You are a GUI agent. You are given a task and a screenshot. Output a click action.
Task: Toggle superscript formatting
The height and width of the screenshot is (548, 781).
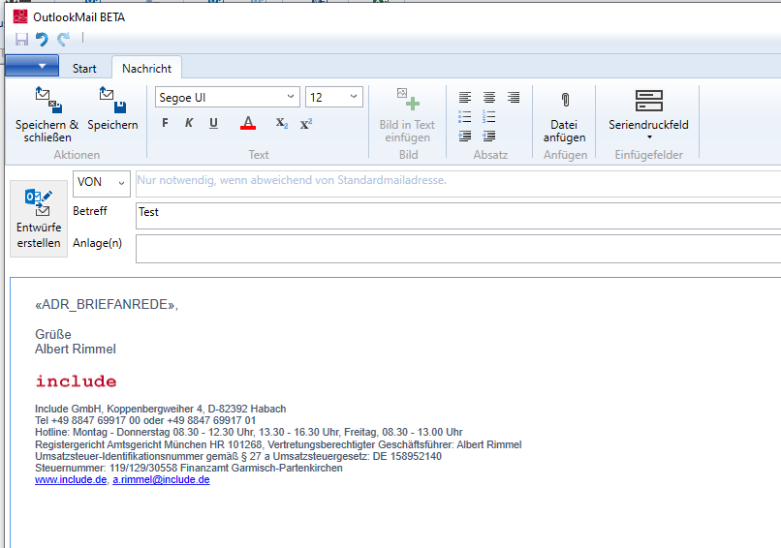(306, 123)
